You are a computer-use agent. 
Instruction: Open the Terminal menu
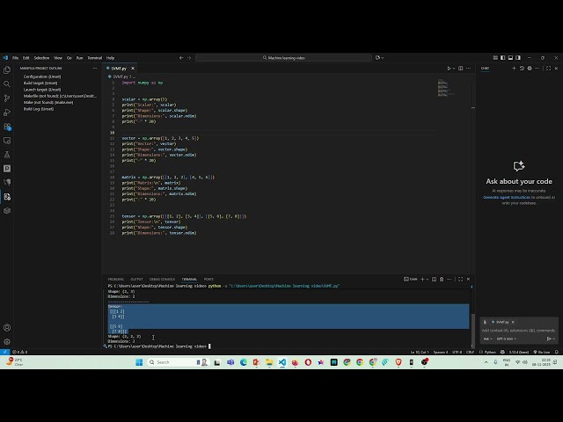(94, 58)
